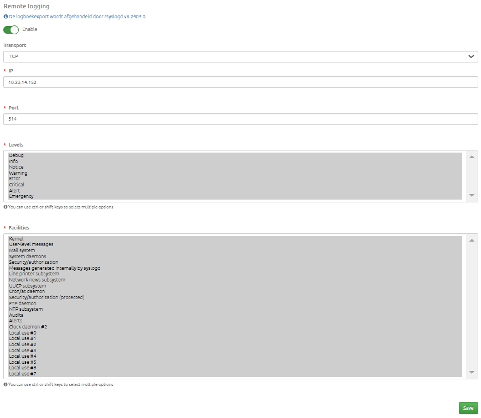
Task: Select UUCP subsystem facility
Action: (x=235, y=286)
